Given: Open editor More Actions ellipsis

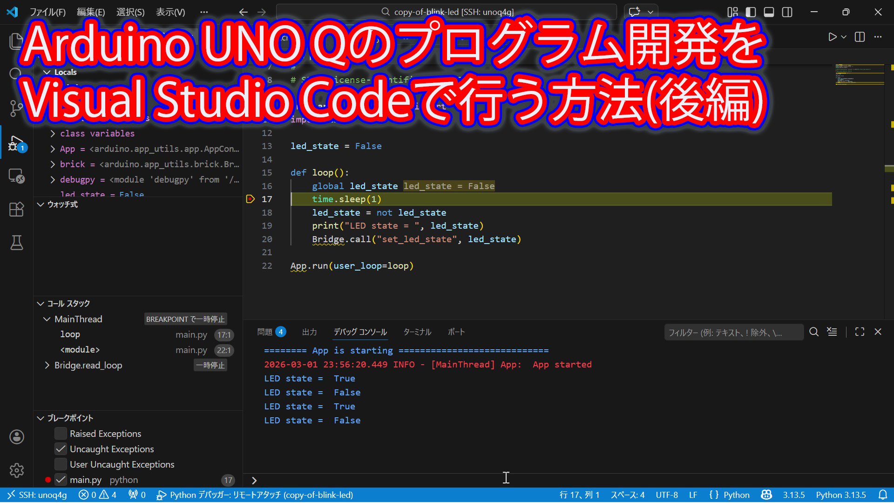Looking at the screenshot, I should click(x=878, y=37).
